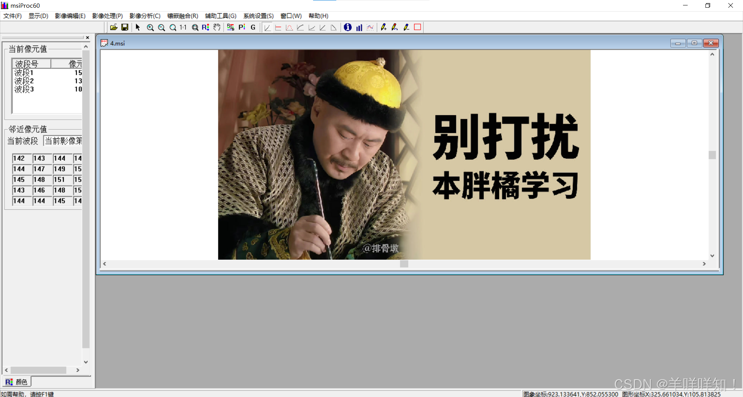Show the histogram bar chart icon

pyautogui.click(x=359, y=27)
